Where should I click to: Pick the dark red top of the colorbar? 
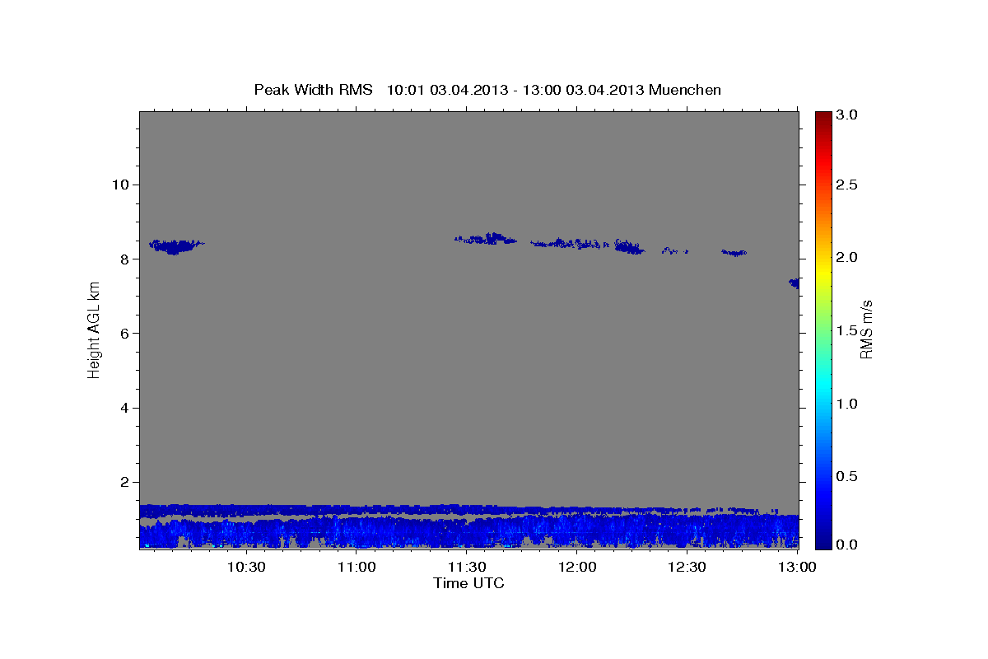click(823, 117)
